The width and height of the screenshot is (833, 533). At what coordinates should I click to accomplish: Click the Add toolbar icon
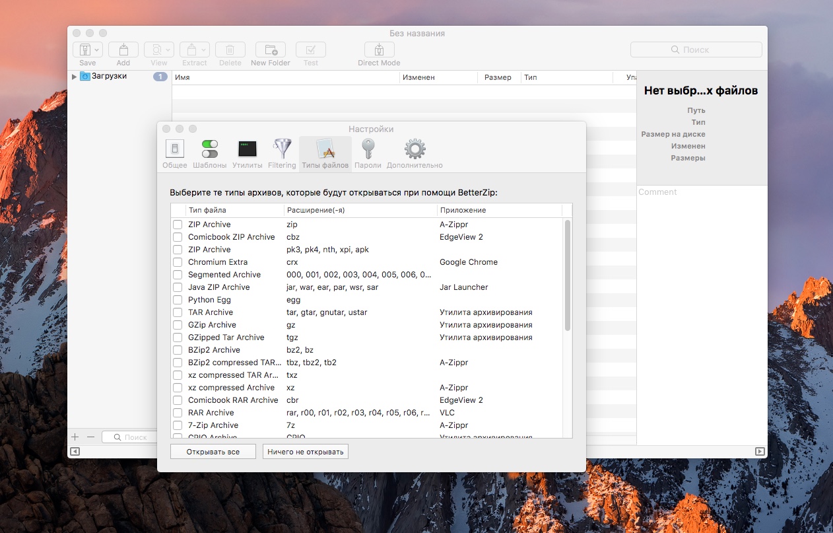[x=123, y=50]
